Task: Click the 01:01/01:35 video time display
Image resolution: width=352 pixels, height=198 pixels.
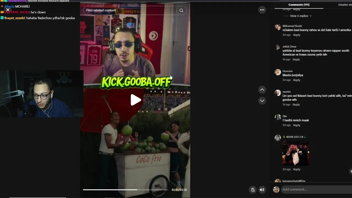Action: click(x=179, y=190)
